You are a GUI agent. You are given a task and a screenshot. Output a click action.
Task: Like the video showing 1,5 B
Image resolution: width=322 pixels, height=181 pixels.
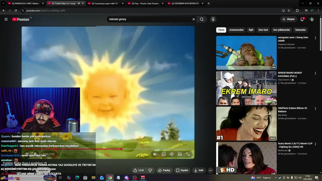click(x=138, y=170)
